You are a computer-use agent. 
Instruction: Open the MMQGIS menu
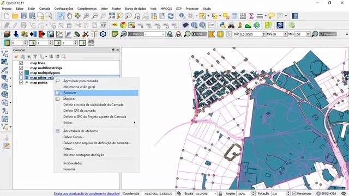[x=166, y=9]
